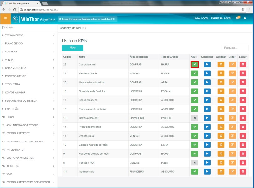Open the CAIXA MOTORISTA menu item

(x=28, y=68)
